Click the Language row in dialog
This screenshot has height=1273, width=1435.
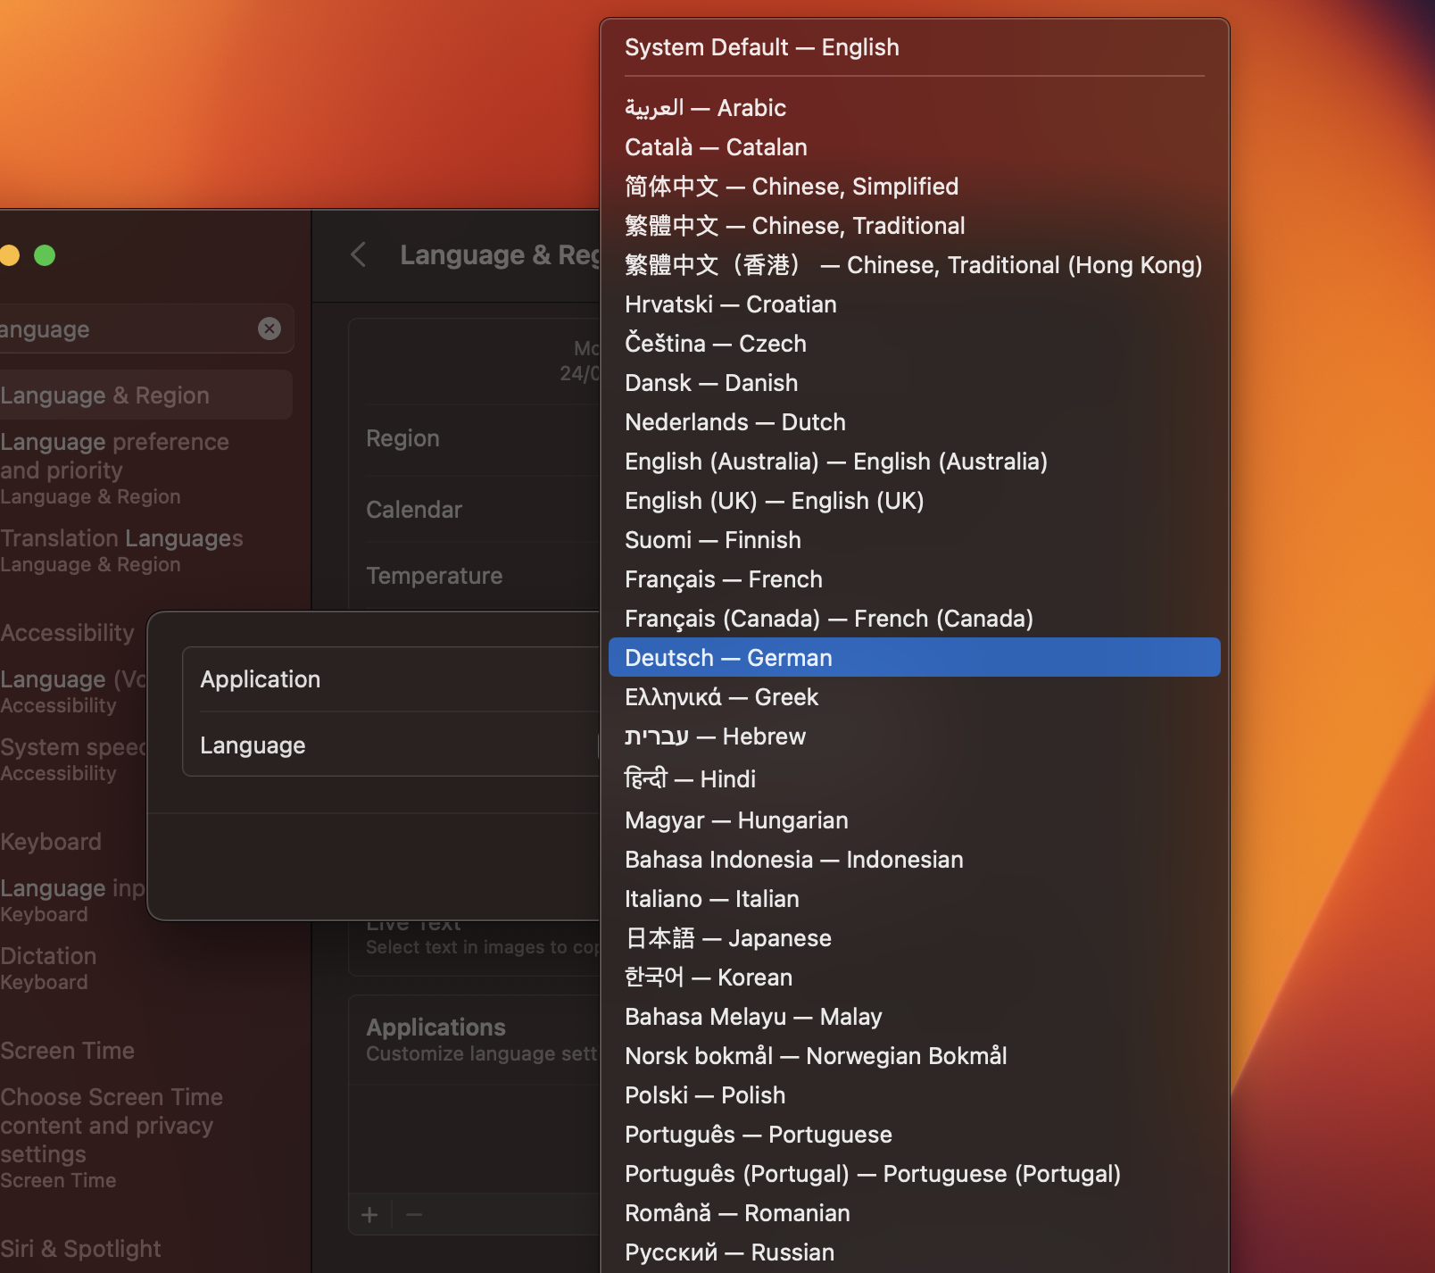point(391,745)
